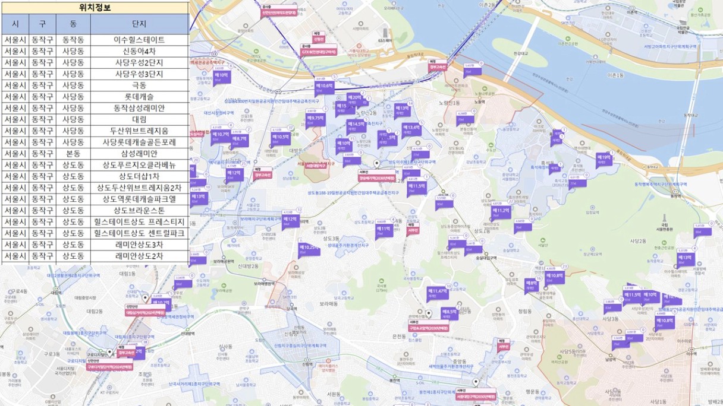Select the 매11억 price marker
The width and height of the screenshot is (723, 406).
pos(383,230)
